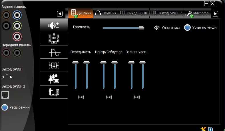Image resolution: width=225 pixels, height=131 pixels.
Task: Toggle Расш режим advanced mode
Action: click(x=5, y=107)
